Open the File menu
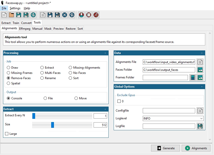Image resolution: width=214 pixels, height=155 pixels. coord(4,8)
